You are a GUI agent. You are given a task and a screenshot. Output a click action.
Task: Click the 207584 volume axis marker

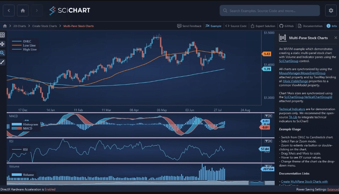point(268,169)
